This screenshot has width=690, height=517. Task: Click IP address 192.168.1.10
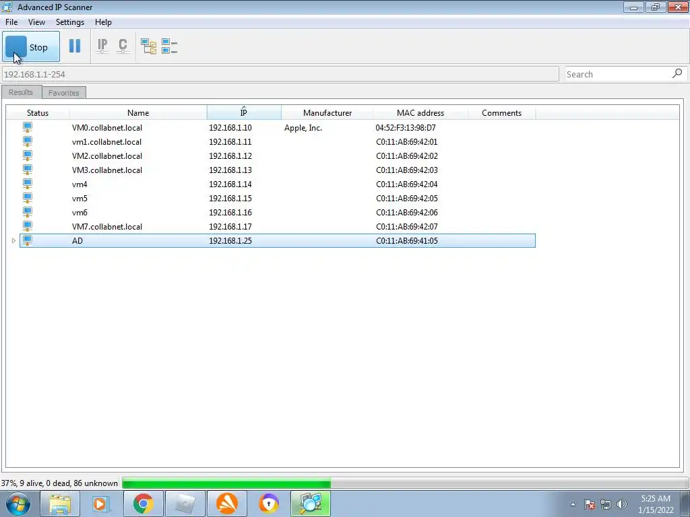pos(230,127)
